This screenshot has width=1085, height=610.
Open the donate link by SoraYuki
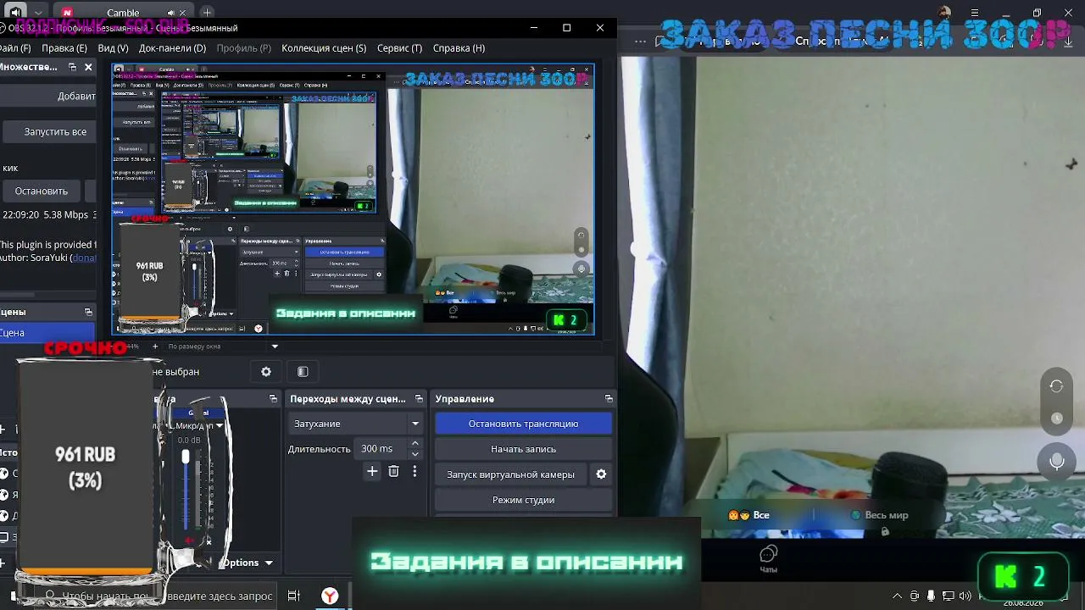[x=83, y=258]
